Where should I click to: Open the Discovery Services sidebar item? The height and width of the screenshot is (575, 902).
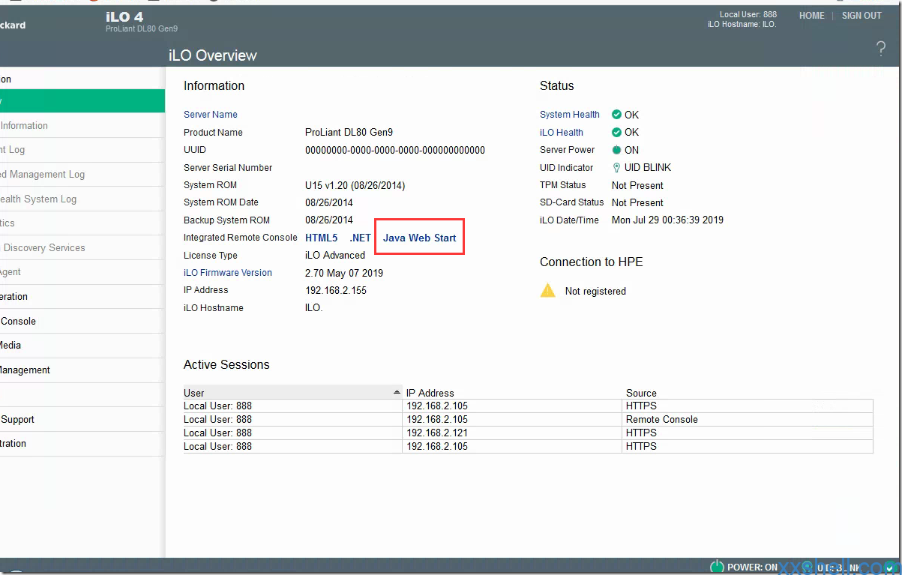pos(45,248)
